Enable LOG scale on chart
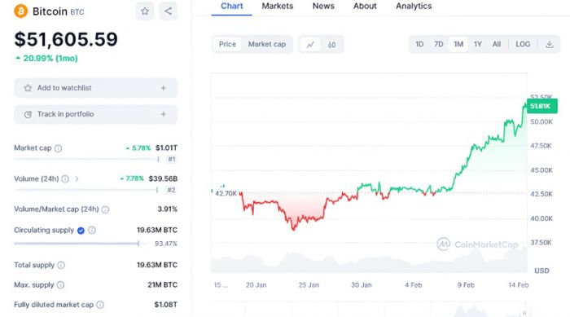 523,44
